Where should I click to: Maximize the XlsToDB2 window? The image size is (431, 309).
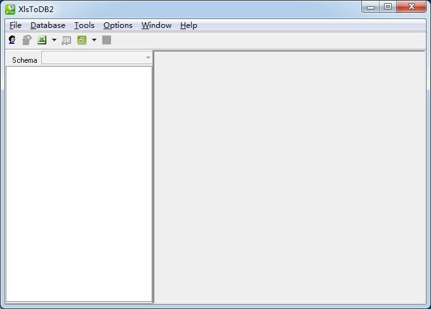[388, 7]
